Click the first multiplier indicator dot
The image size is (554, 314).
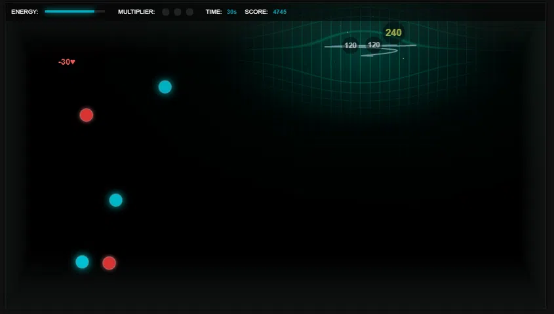(166, 12)
